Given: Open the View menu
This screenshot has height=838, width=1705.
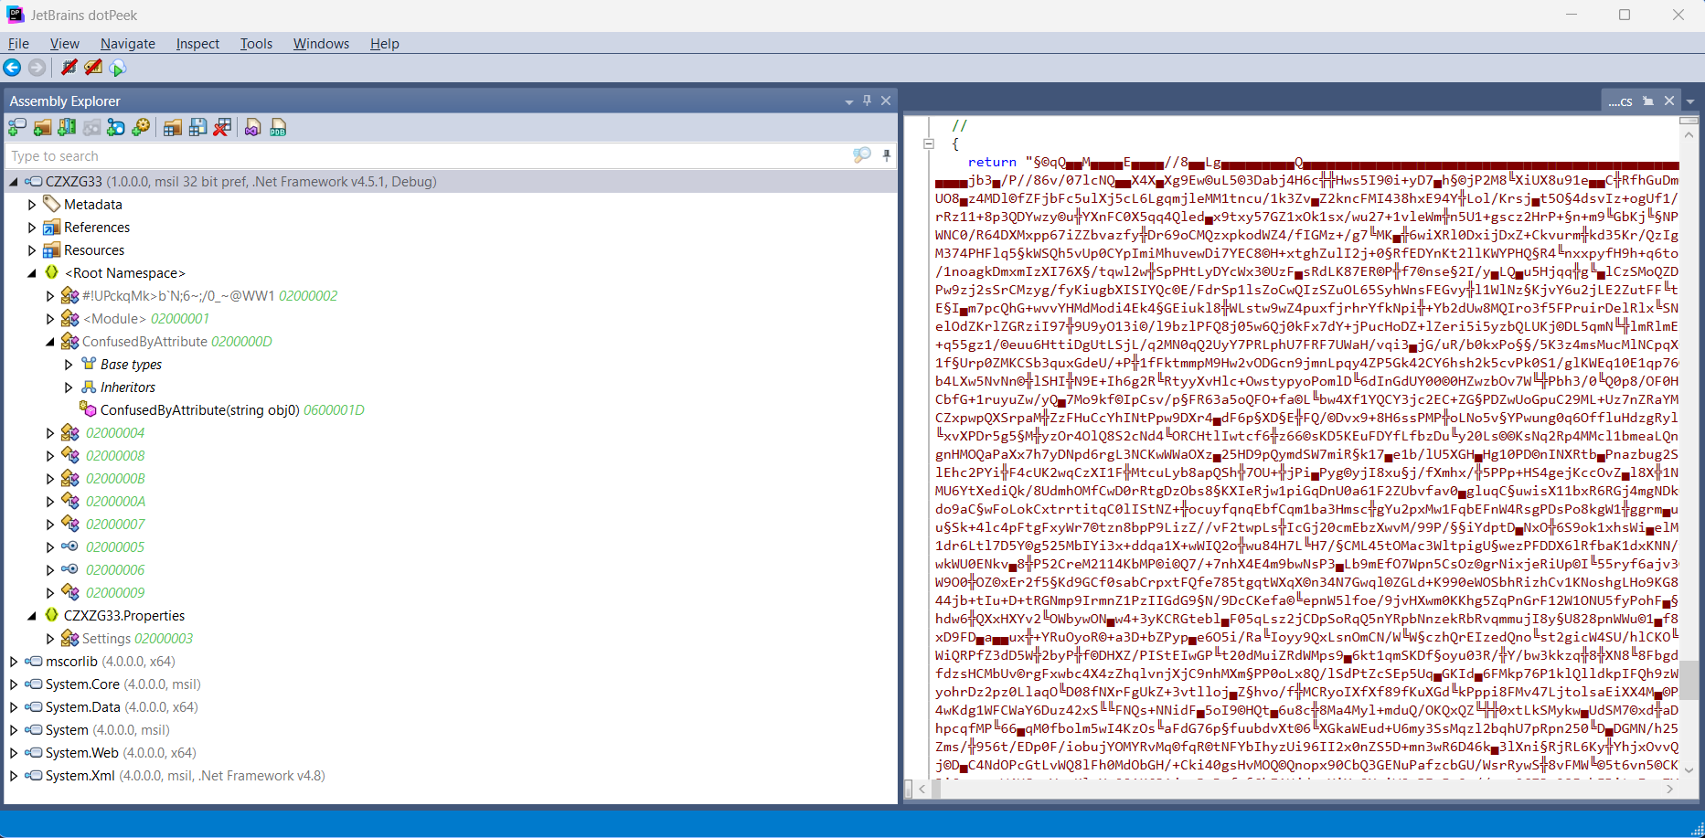Looking at the screenshot, I should [x=64, y=43].
